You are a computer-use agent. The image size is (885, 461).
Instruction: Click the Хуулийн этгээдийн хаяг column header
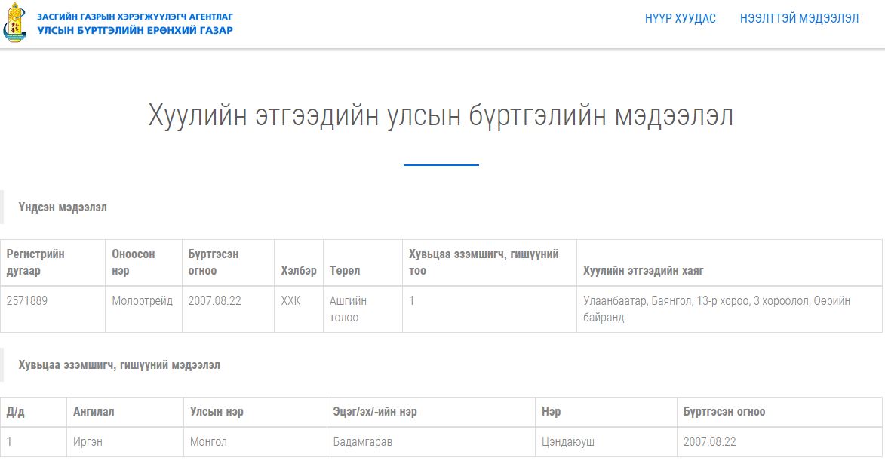point(643,270)
